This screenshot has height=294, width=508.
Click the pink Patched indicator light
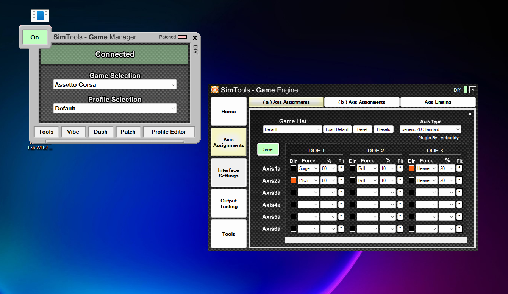pos(182,37)
